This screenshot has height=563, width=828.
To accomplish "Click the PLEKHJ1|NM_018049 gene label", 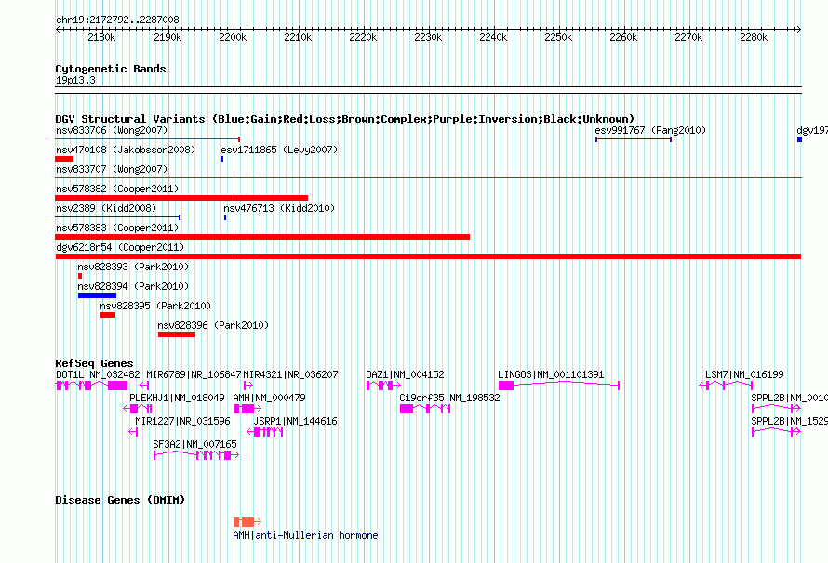I will [x=177, y=398].
